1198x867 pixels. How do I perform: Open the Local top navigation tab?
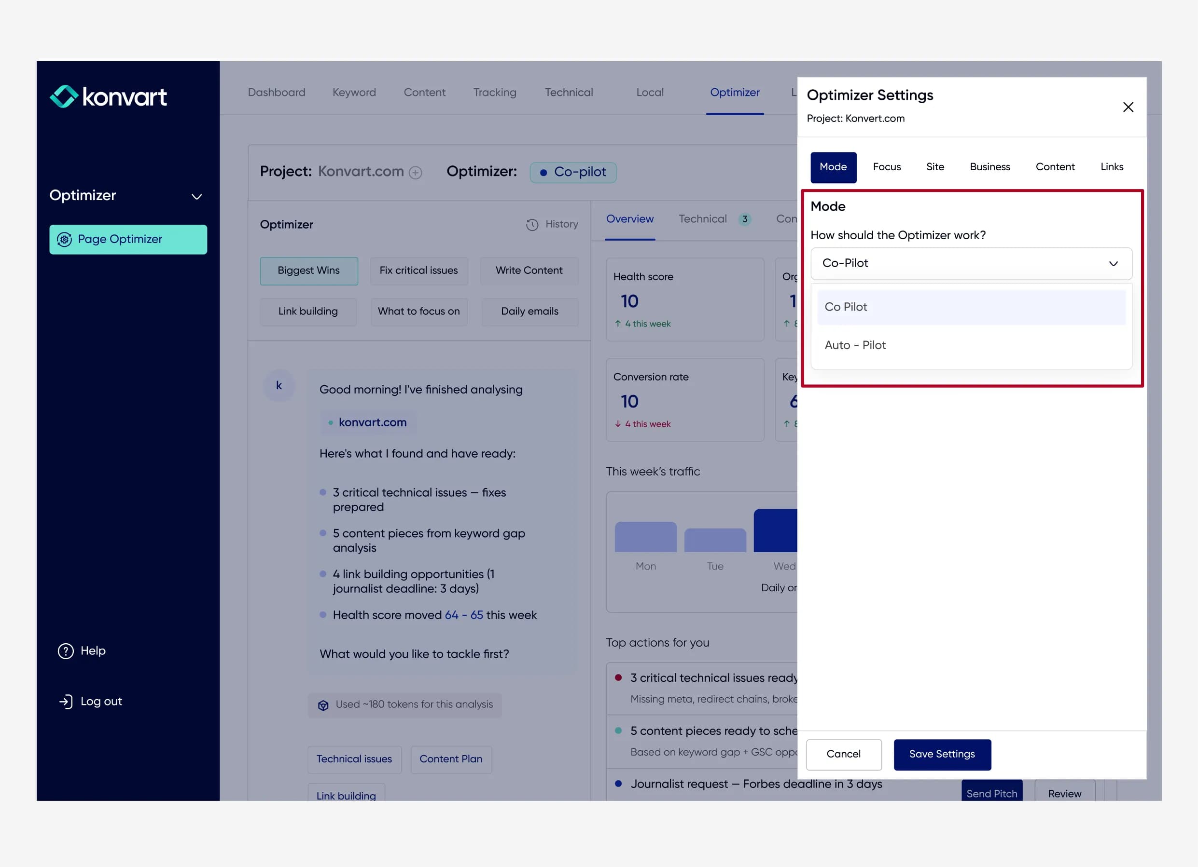tap(649, 93)
